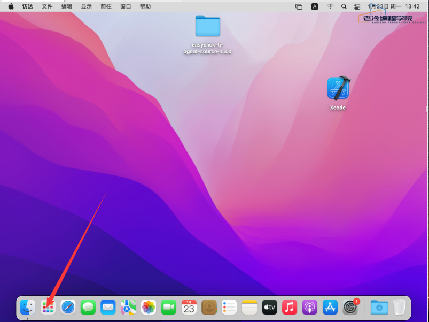The image size is (429, 322).
Task: Open the App Store
Action: (330, 307)
